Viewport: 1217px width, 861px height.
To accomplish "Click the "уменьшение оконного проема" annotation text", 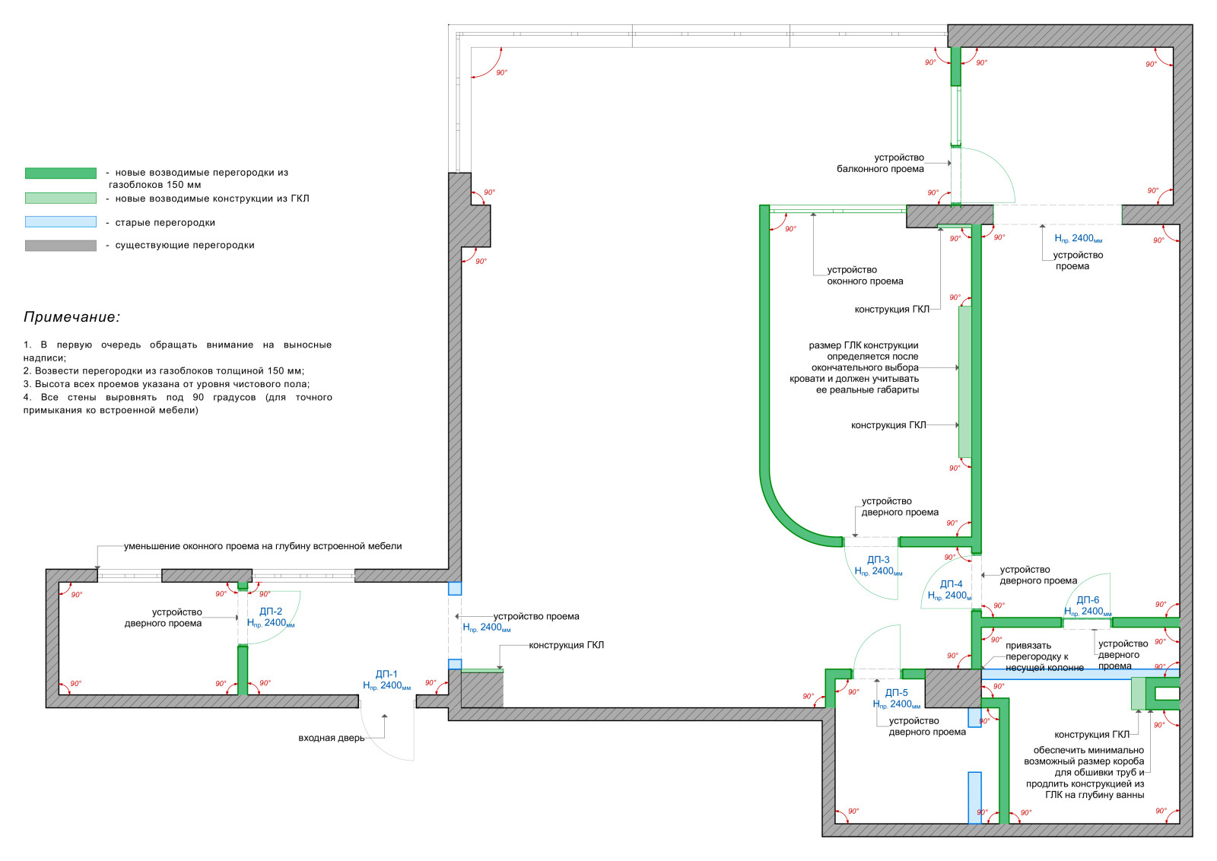I will pos(262,546).
